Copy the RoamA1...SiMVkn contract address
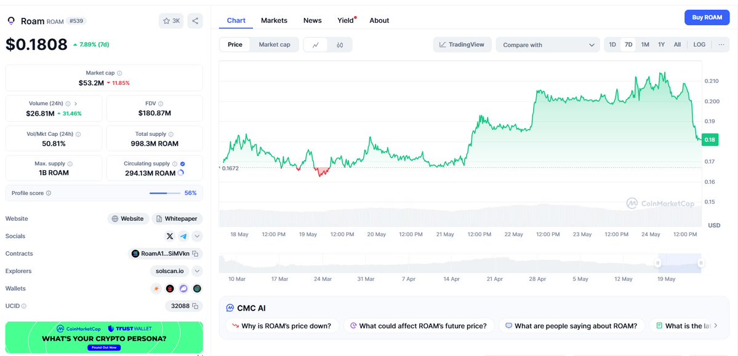This screenshot has height=356, width=738. click(x=195, y=253)
